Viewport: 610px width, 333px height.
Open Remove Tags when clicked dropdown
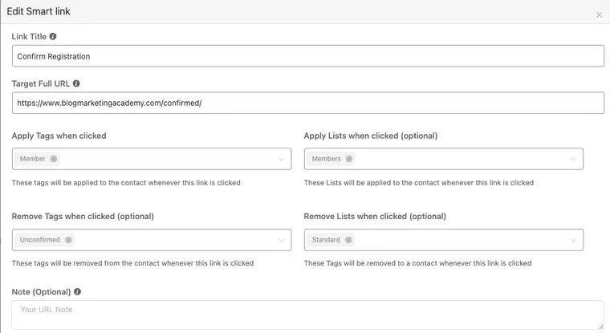[281, 240]
